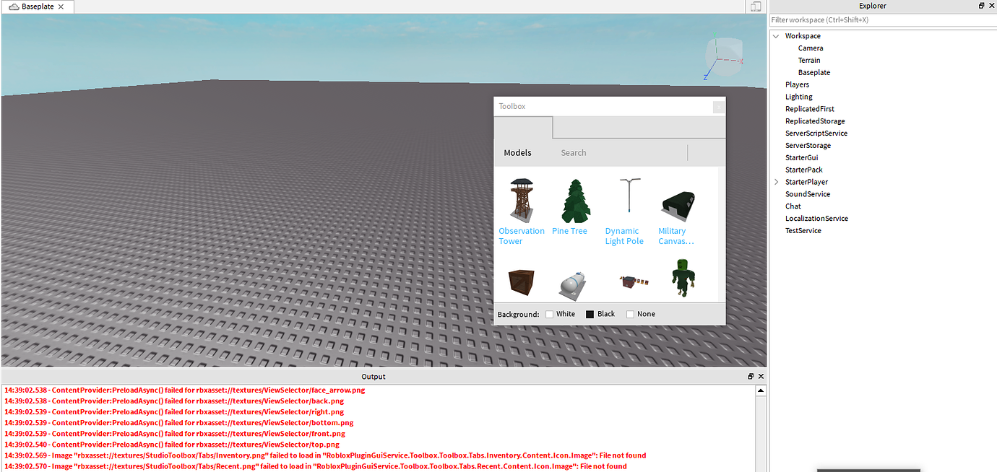The image size is (997, 472).
Task: Select the Dynamic Light Pole thumbnail
Action: [x=630, y=195]
